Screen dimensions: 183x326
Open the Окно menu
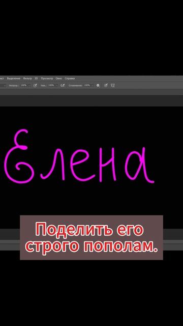(59, 78)
